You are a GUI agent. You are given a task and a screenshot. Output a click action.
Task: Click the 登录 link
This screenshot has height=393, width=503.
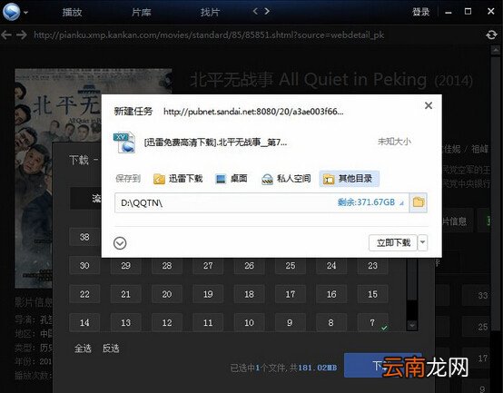pos(421,12)
